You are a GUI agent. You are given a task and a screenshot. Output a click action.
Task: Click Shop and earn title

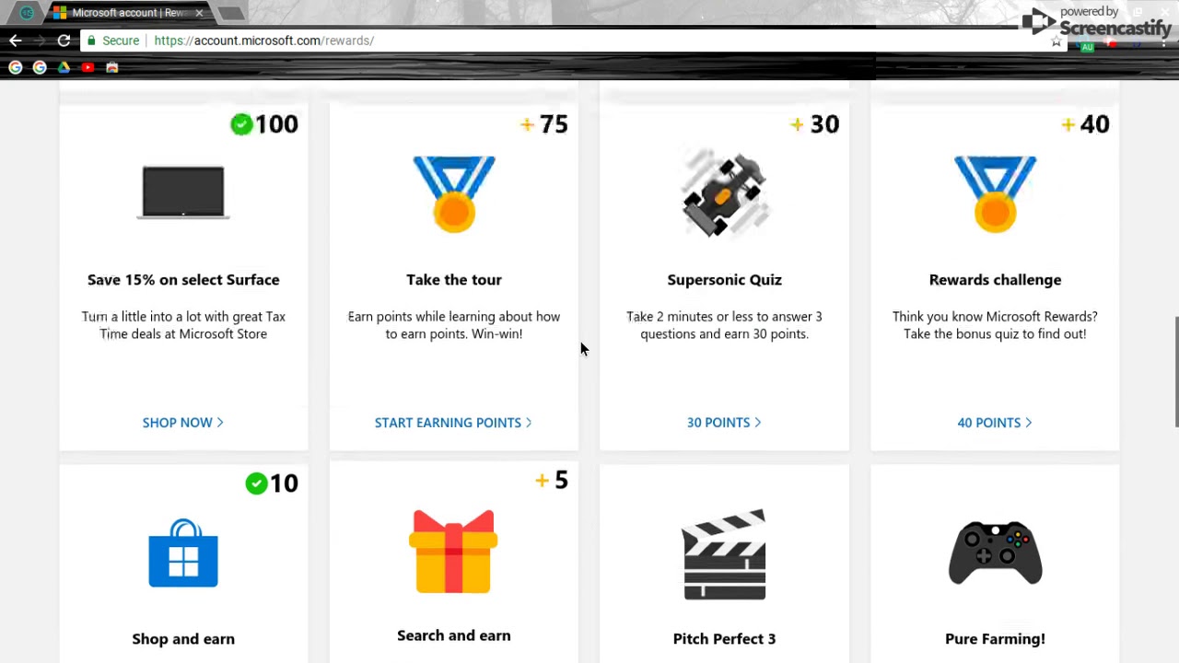183,639
